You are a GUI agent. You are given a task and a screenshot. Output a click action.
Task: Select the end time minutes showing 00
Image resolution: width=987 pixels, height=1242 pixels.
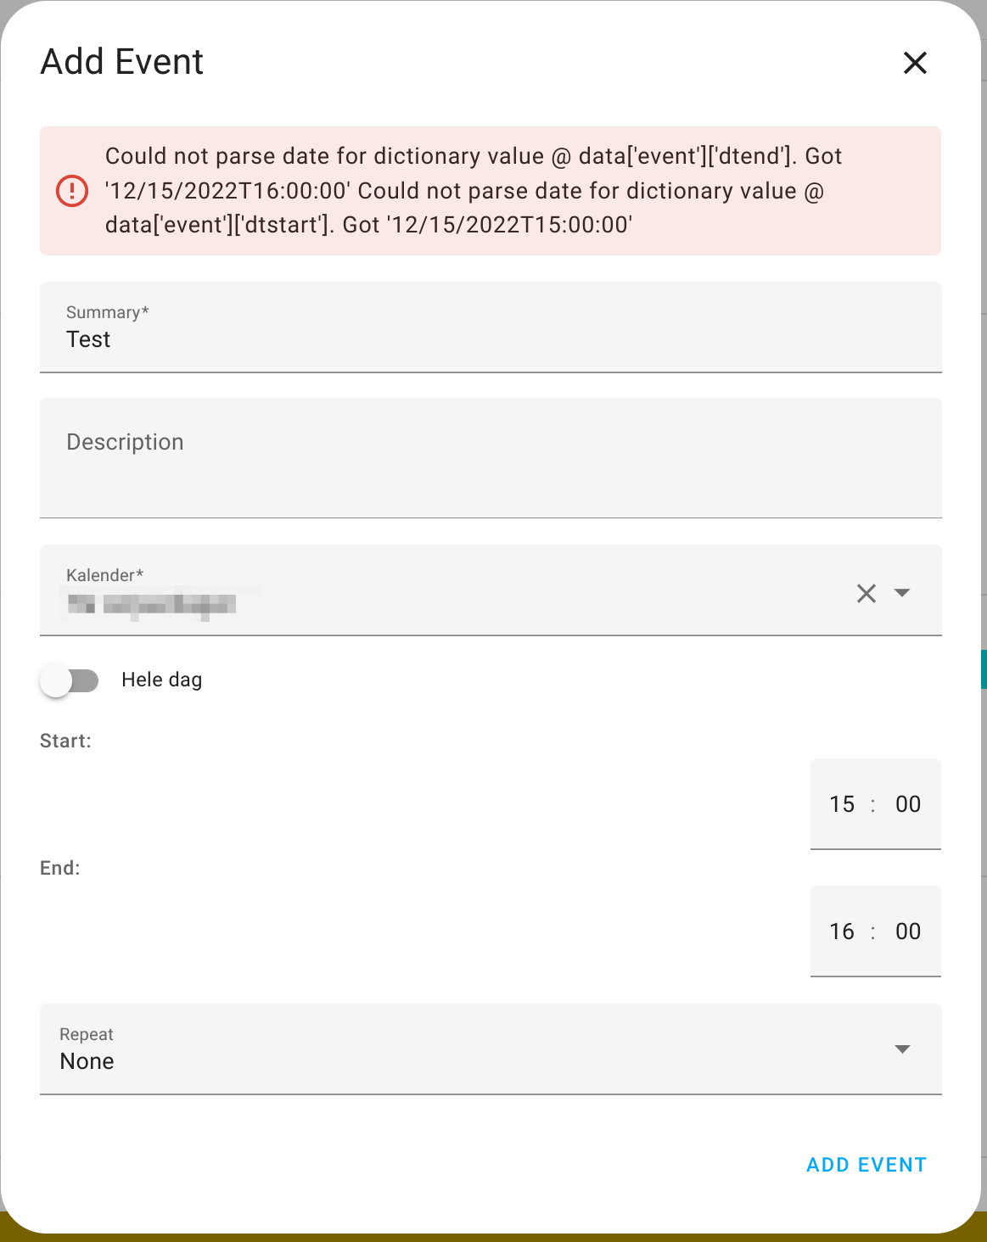coord(907,931)
